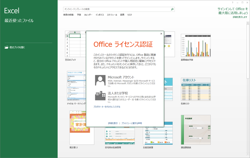Click the 空白のブック caption label
250x158 pixels.
(x=70, y=60)
